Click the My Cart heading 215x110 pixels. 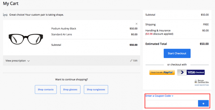tap(11, 3)
